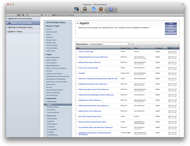Expand iOS 5.1 Library
190x146 pixels.
[x=7, y=31]
